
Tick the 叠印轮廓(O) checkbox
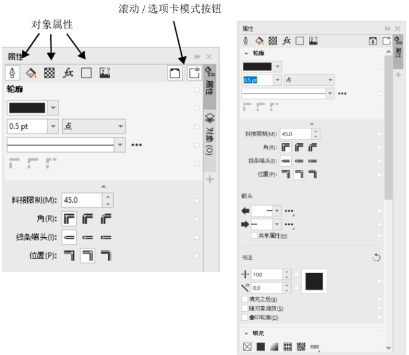[x=245, y=317]
